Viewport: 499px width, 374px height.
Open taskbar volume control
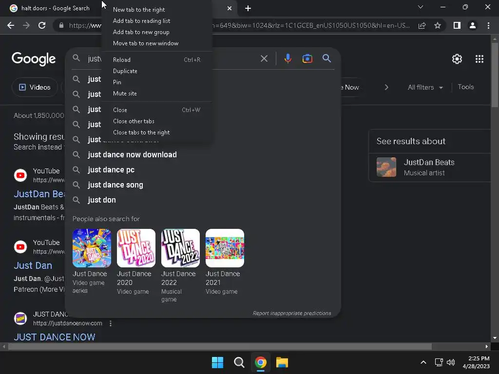click(x=451, y=362)
